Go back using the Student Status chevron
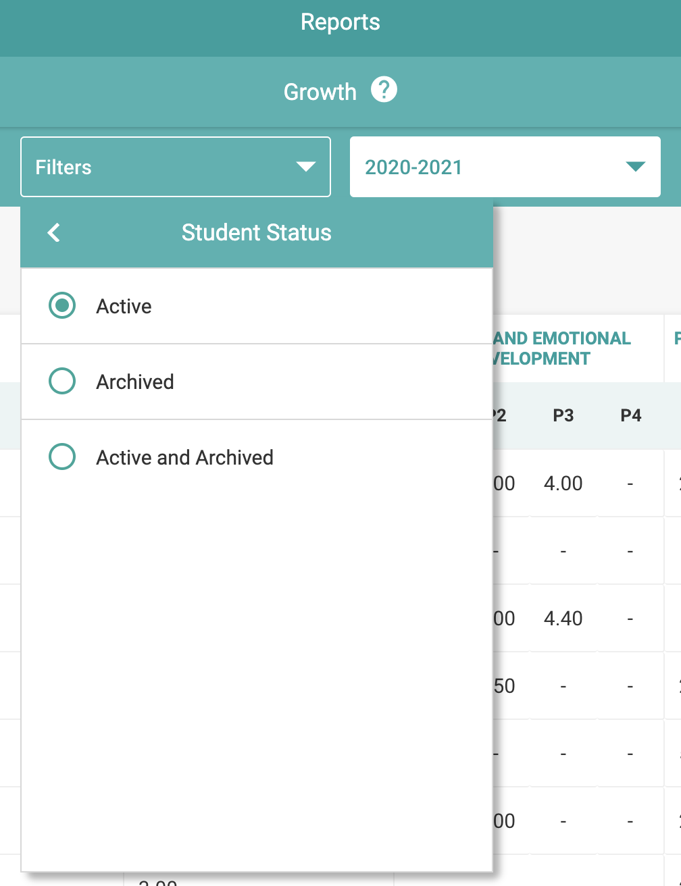681x886 pixels. tap(54, 232)
